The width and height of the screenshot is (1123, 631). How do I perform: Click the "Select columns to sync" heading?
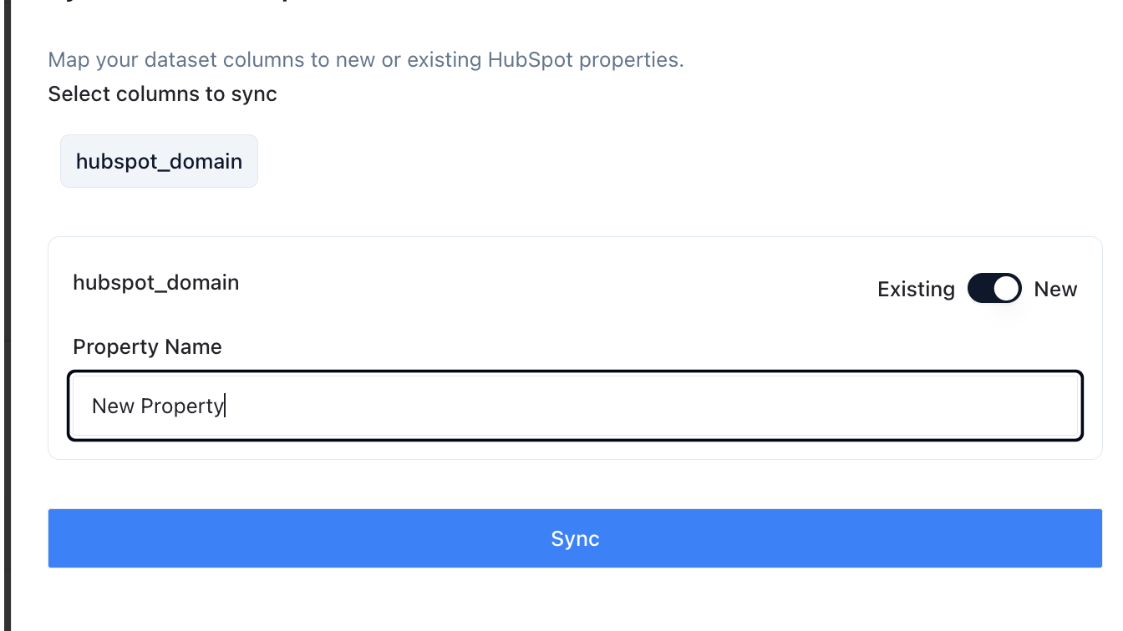coord(162,94)
